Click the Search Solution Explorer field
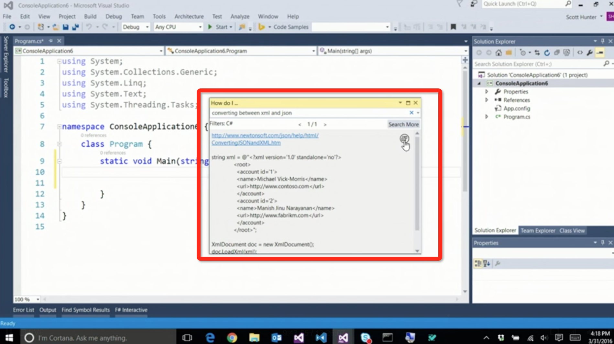Screen dimensions: 614x344 pyautogui.click(x=538, y=64)
